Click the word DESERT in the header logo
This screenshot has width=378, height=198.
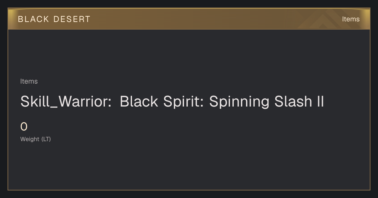pos(72,19)
